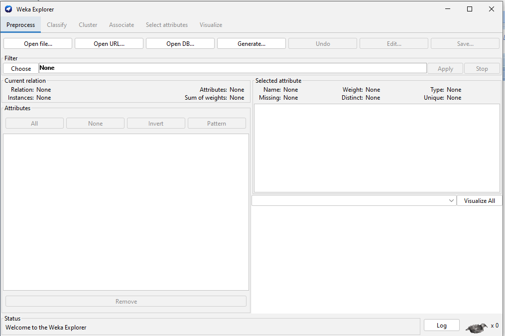
Task: Apply the selected filter
Action: click(x=445, y=68)
